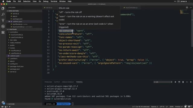Click errors and warnings status indicator
193x108 pixels.
5,107
